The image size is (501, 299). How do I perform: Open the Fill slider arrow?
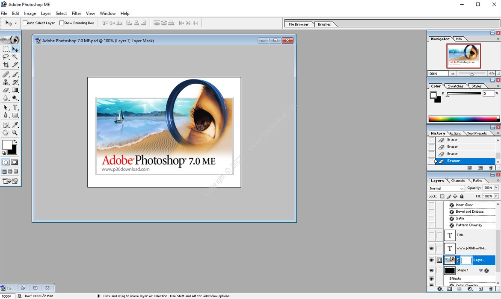tap(496, 196)
